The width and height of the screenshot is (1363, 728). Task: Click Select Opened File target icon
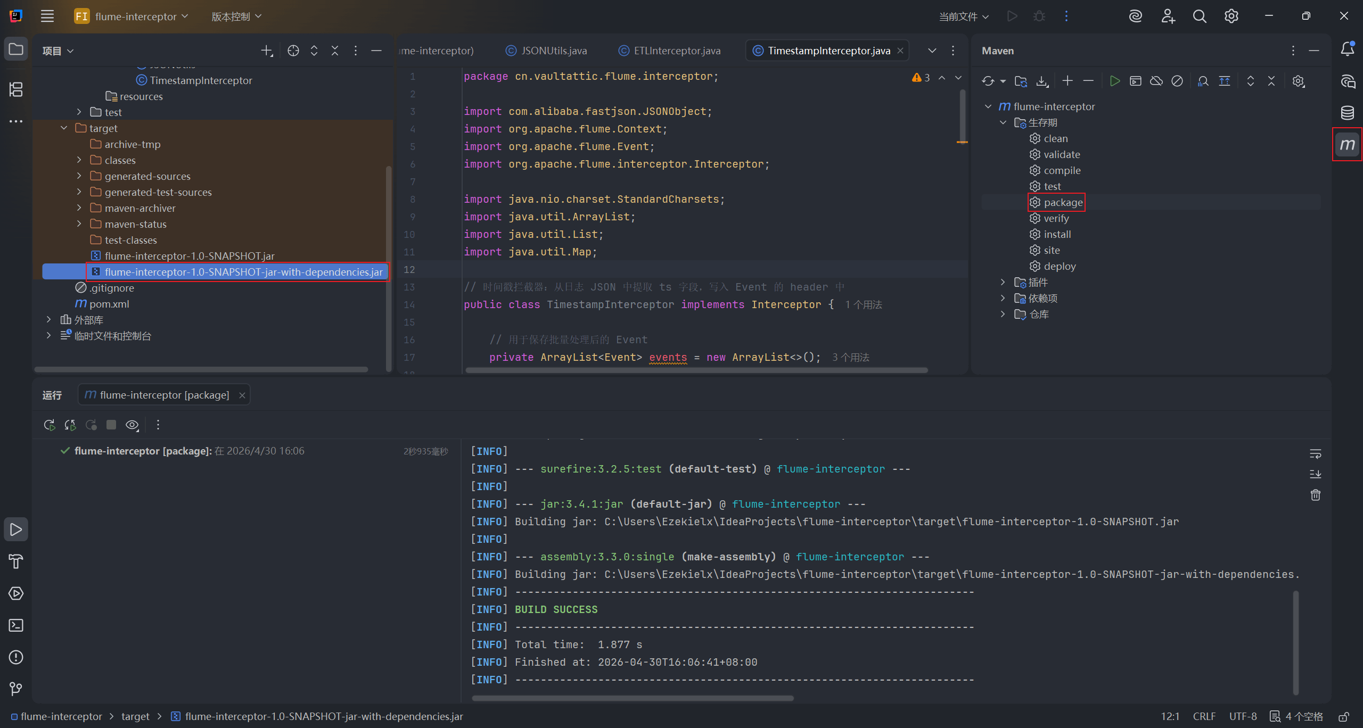pos(293,51)
